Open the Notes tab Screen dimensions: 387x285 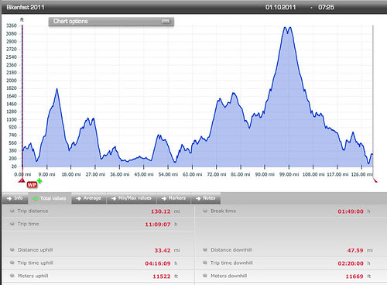point(206,198)
